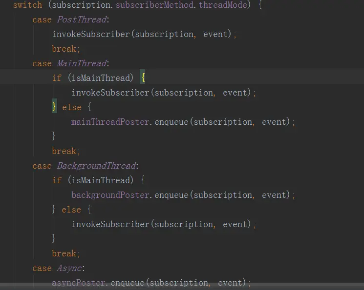Click the 'PostThread' case label
The width and height of the screenshot is (364, 290).
click(82, 19)
